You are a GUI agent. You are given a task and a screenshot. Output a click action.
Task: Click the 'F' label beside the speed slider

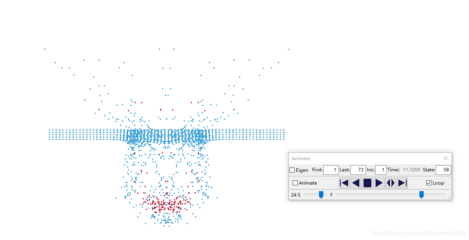click(x=331, y=195)
